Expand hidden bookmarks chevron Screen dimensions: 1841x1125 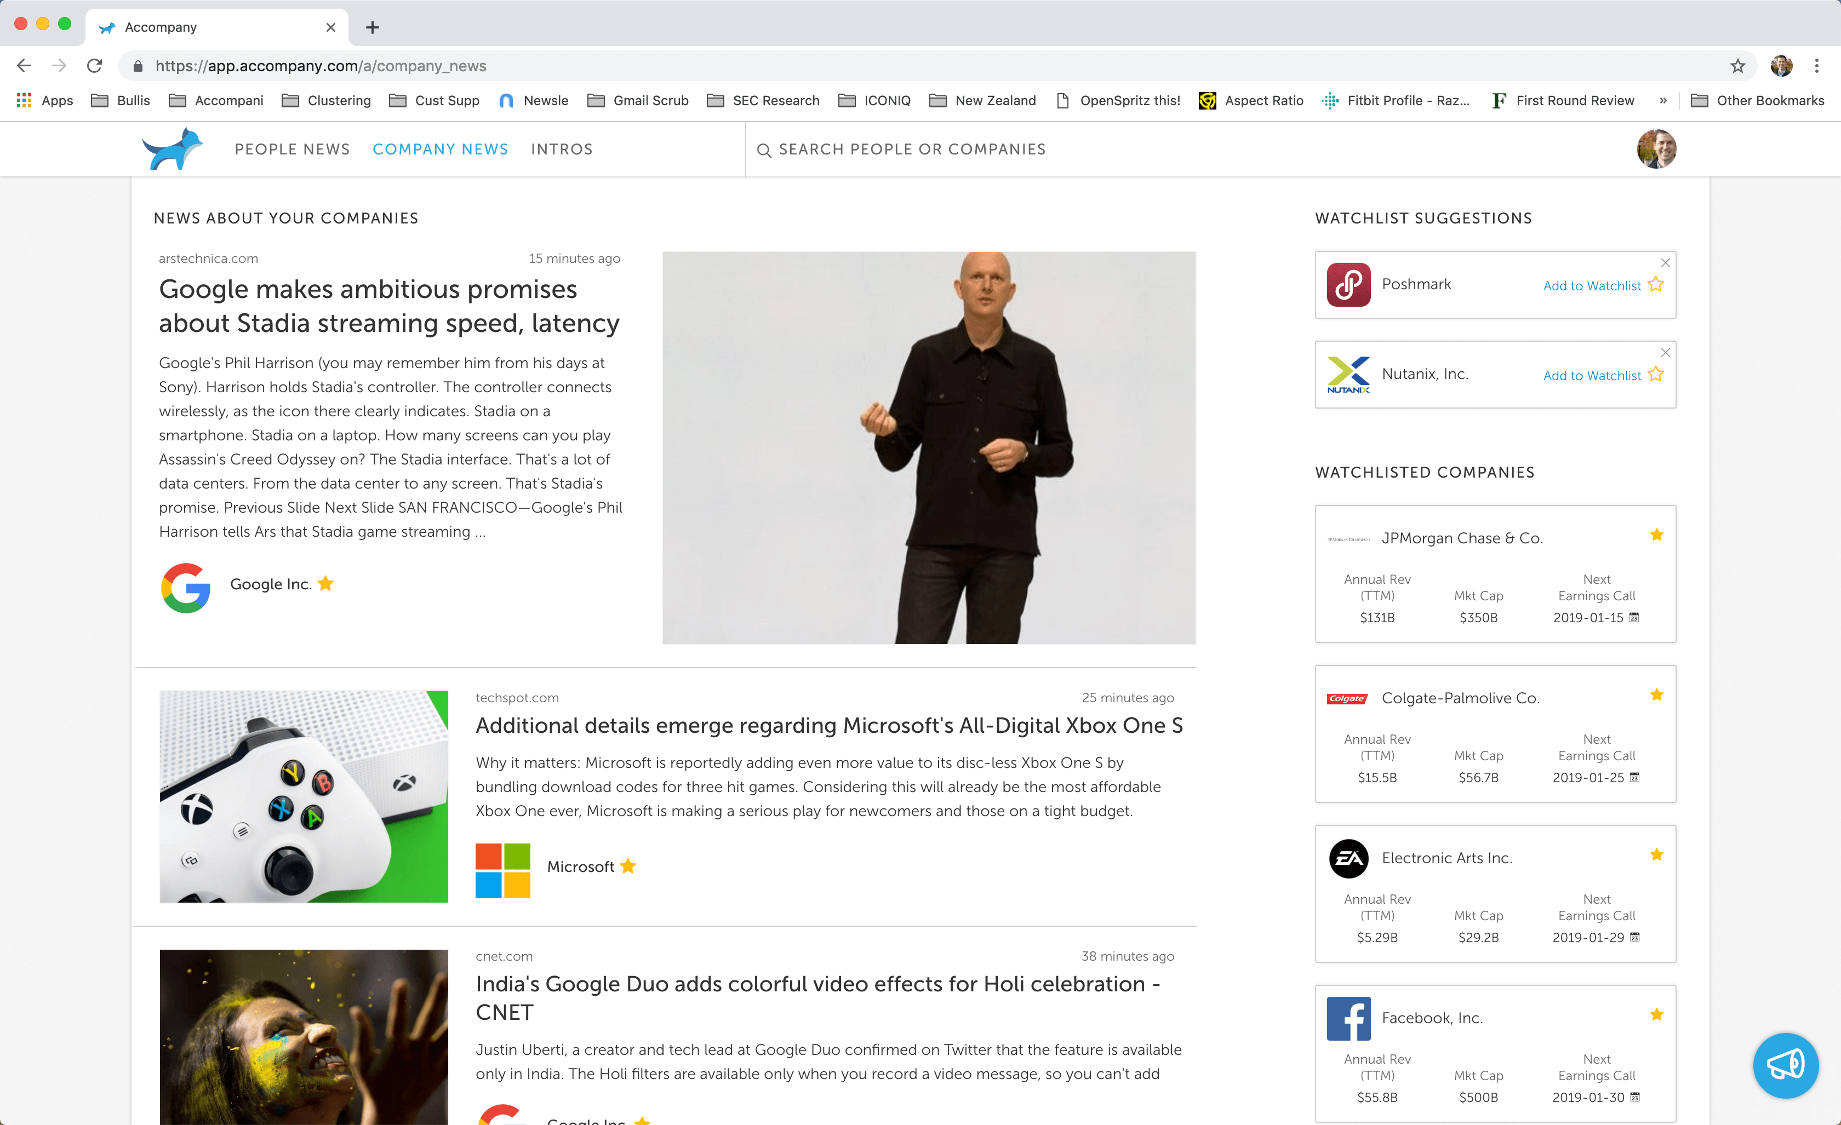(1662, 100)
